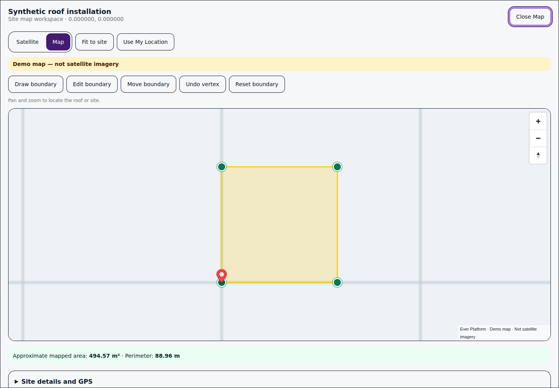Zoom out with the minus icon
The height and width of the screenshot is (388, 559).
[538, 139]
